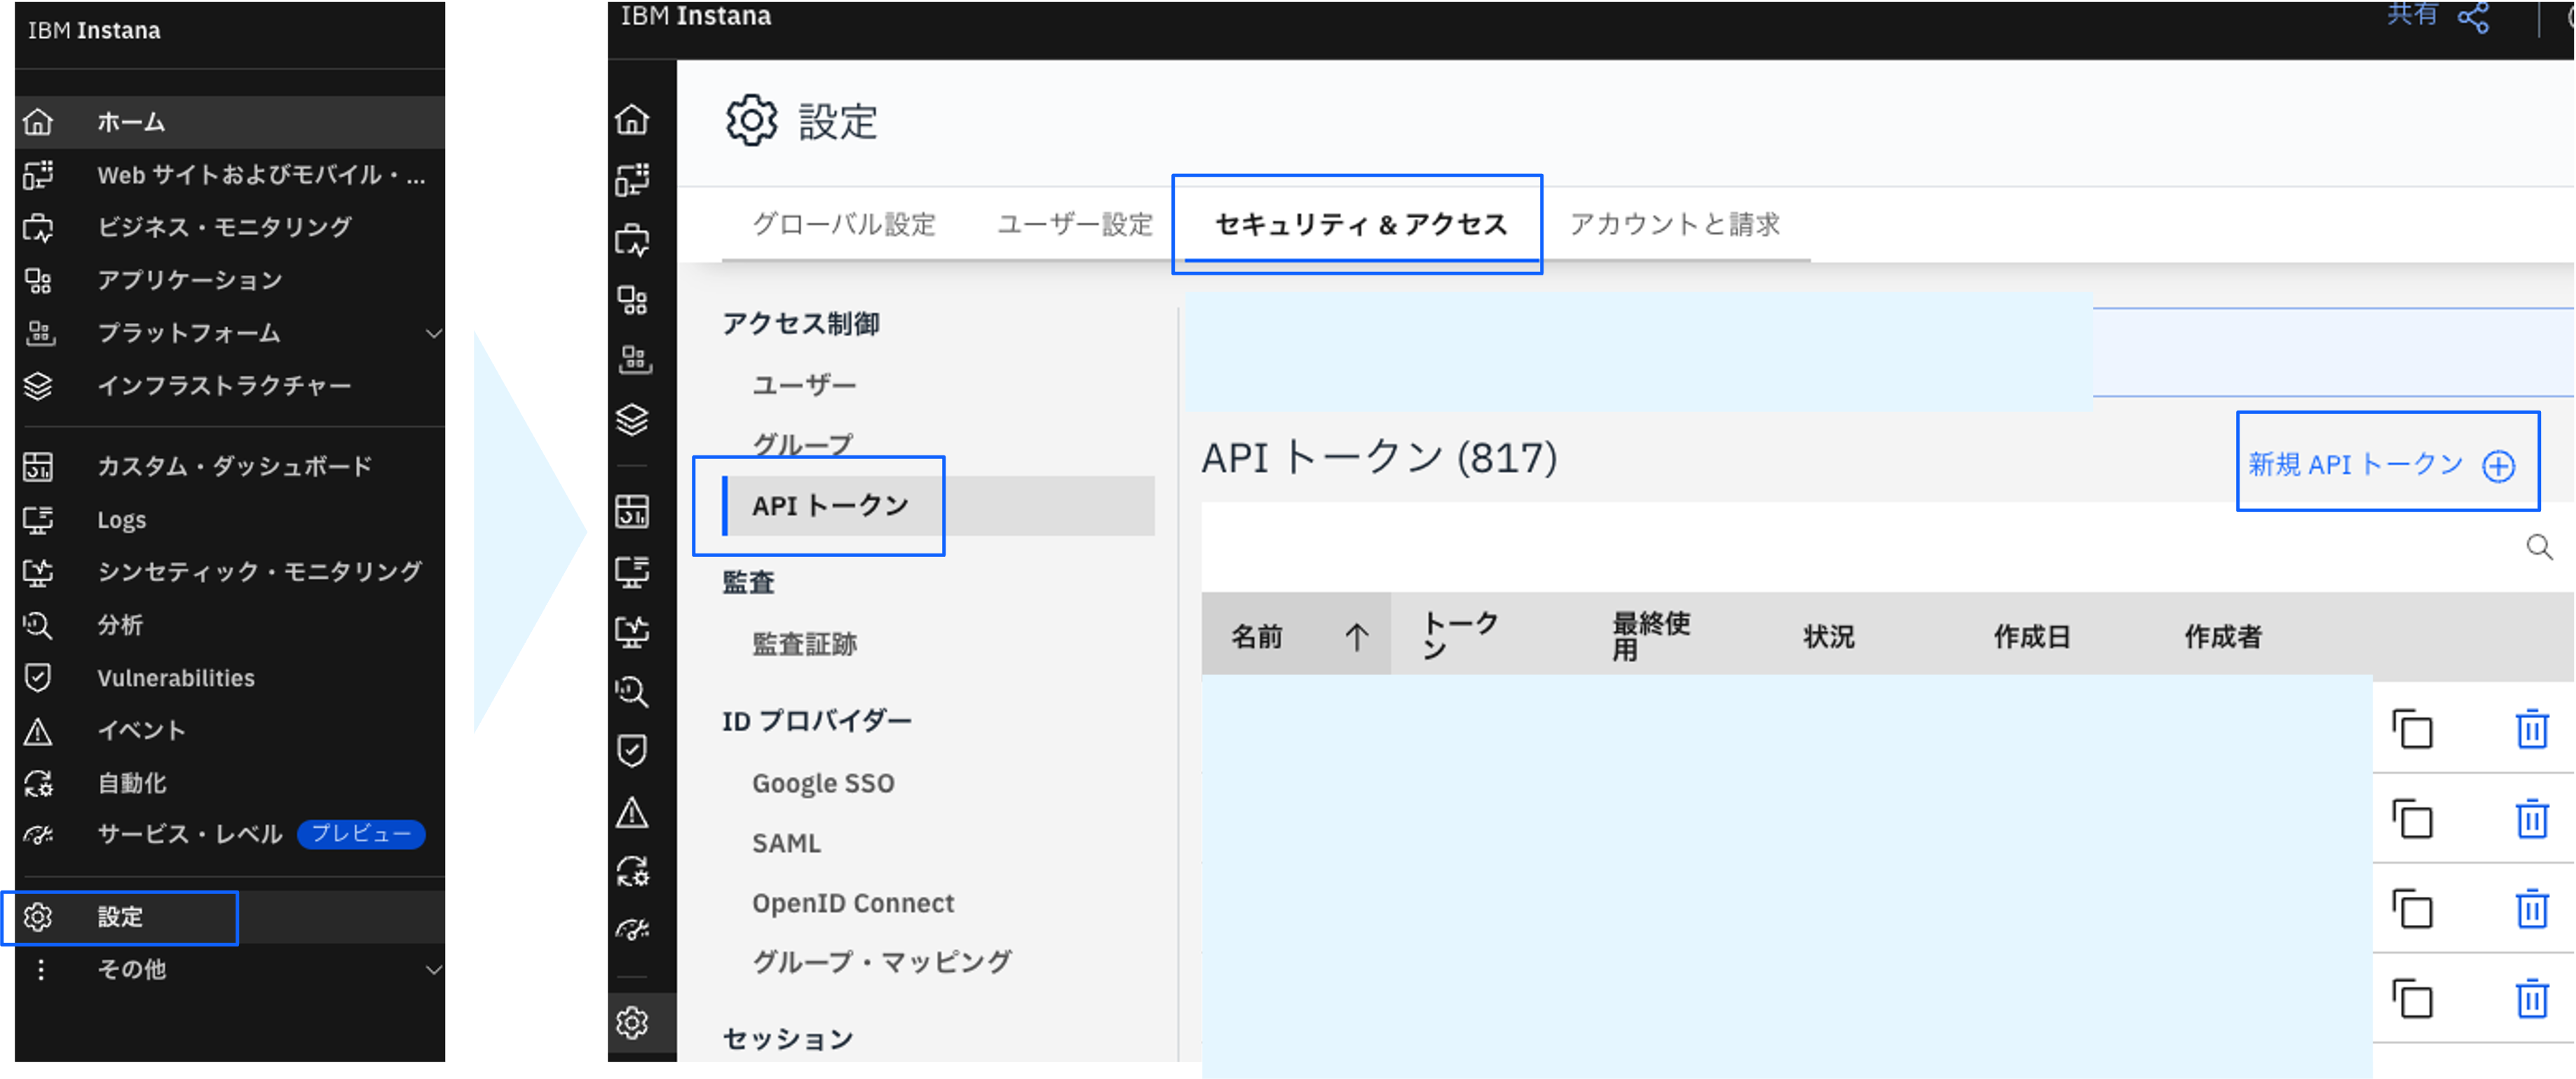Screen dimensions: 2576x1079
Task: Click business monitoring icon in collapsed sidebar
Action: coord(632,241)
